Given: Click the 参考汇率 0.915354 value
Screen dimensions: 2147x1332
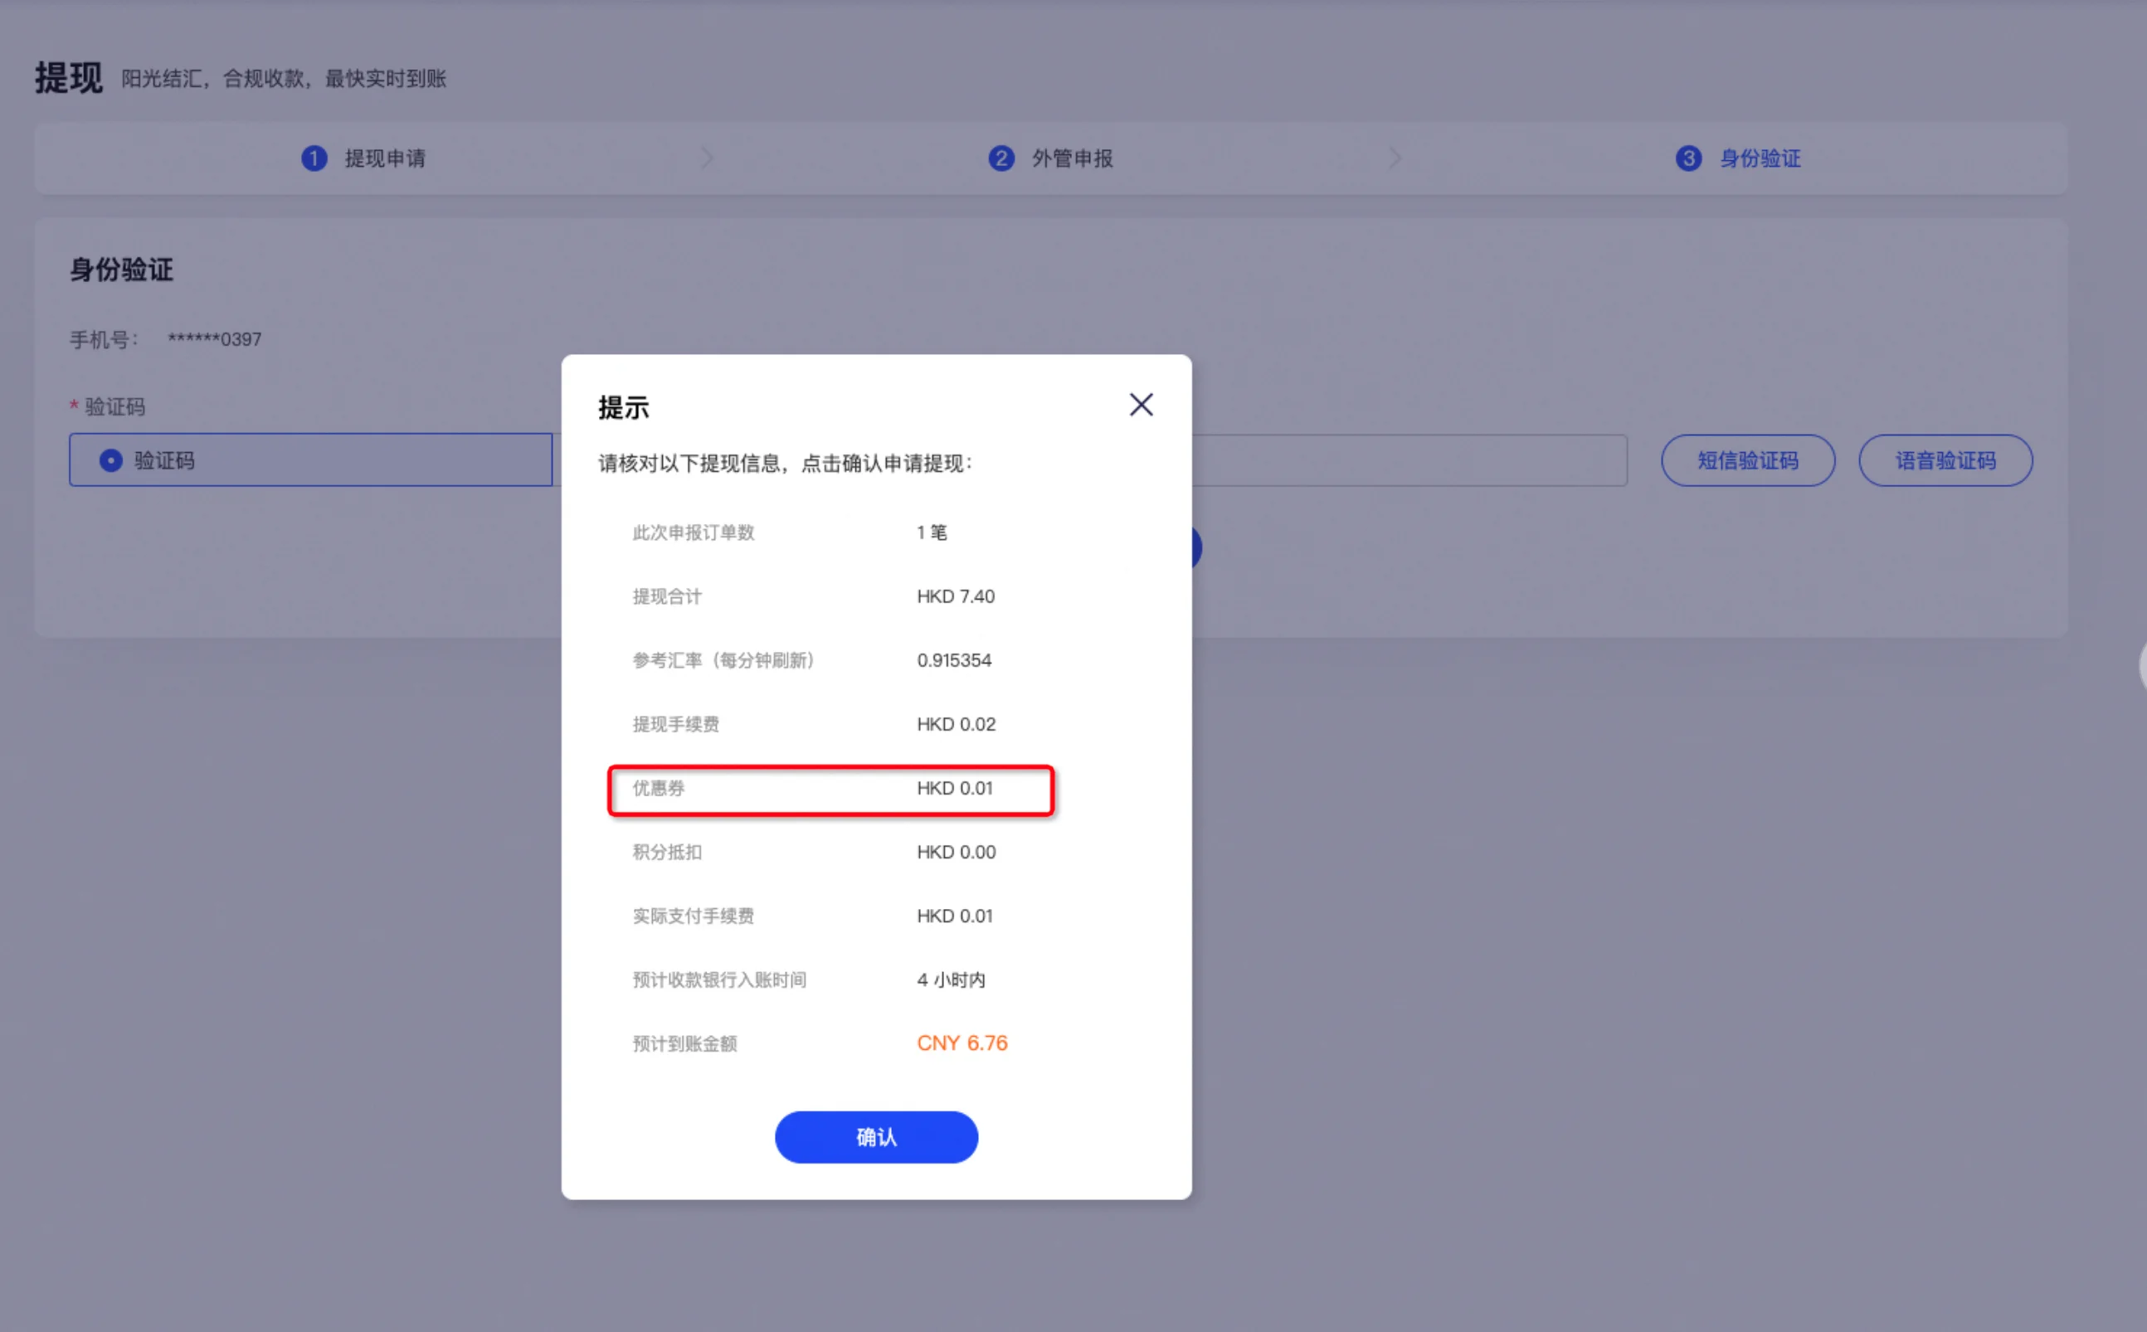Looking at the screenshot, I should click(953, 660).
